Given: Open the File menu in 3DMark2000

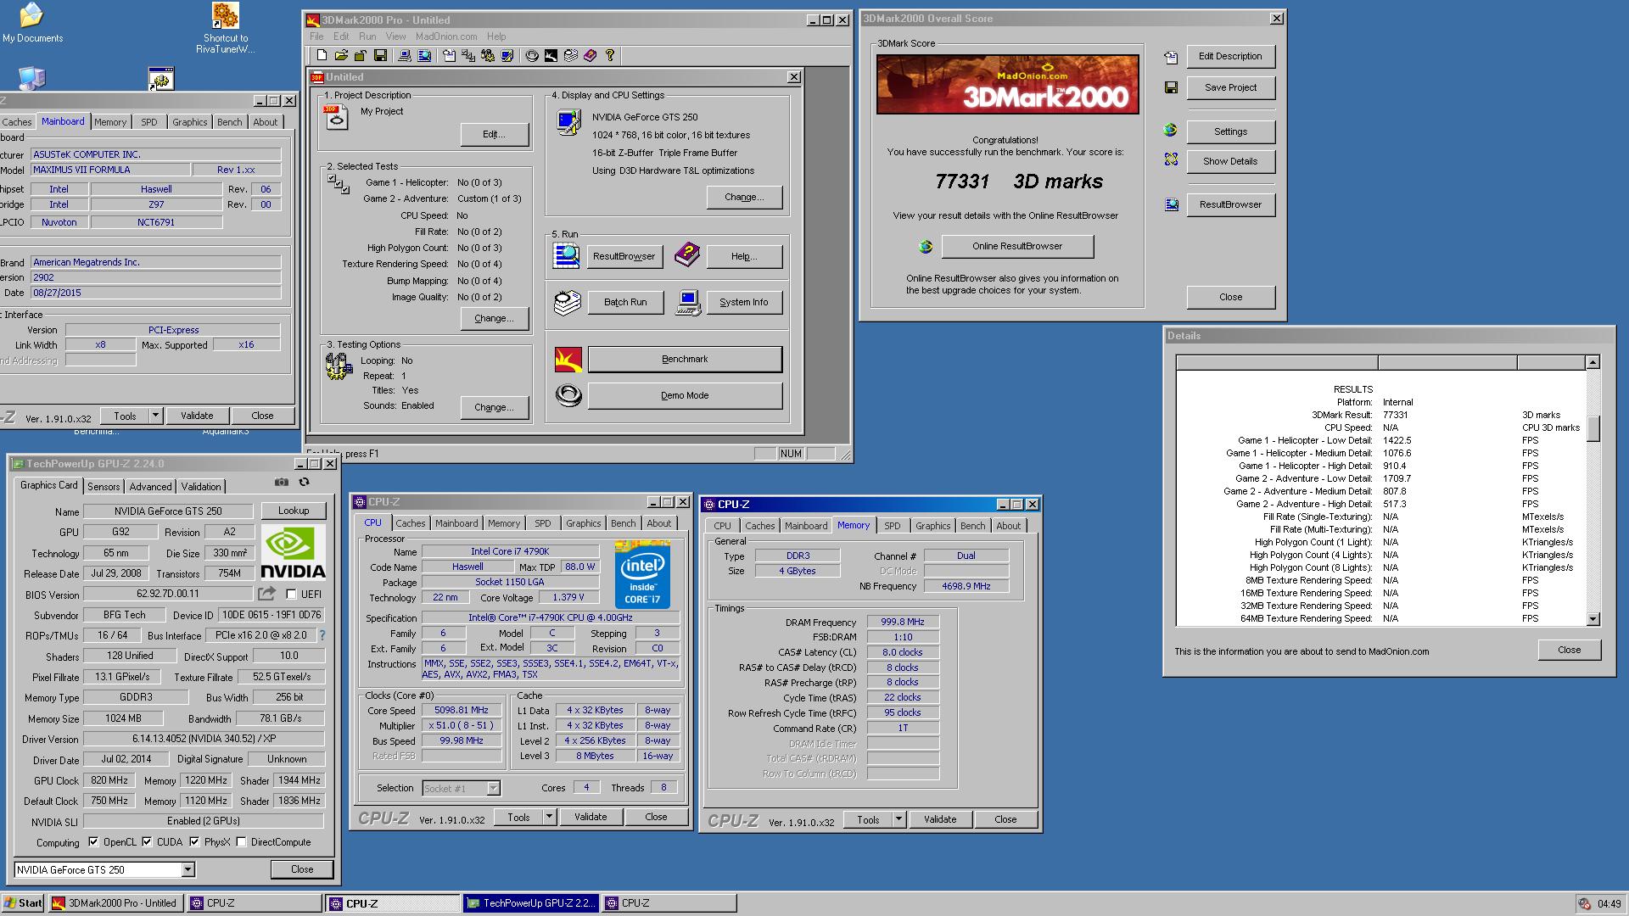Looking at the screenshot, I should (x=316, y=36).
